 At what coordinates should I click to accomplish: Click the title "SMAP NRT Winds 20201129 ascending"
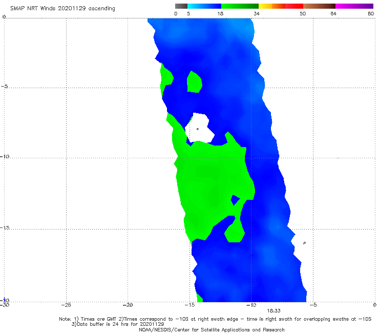coord(62,8)
